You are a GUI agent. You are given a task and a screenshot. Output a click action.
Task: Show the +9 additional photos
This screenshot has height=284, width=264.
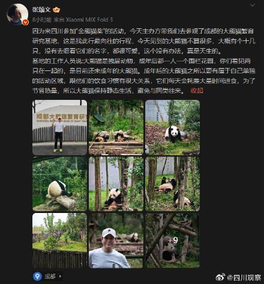(172, 241)
